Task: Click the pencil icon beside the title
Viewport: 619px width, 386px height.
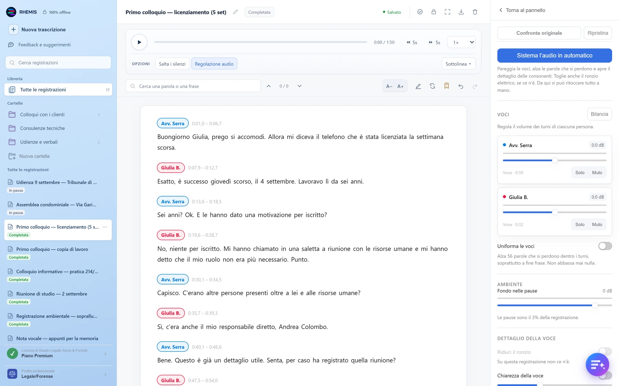Action: tap(235, 12)
